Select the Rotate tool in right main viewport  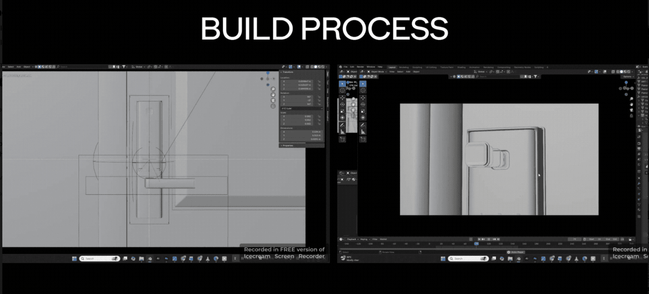(363, 104)
